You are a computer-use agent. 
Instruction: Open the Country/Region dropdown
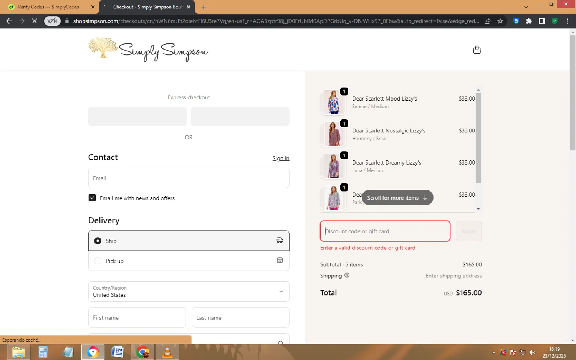(x=189, y=291)
